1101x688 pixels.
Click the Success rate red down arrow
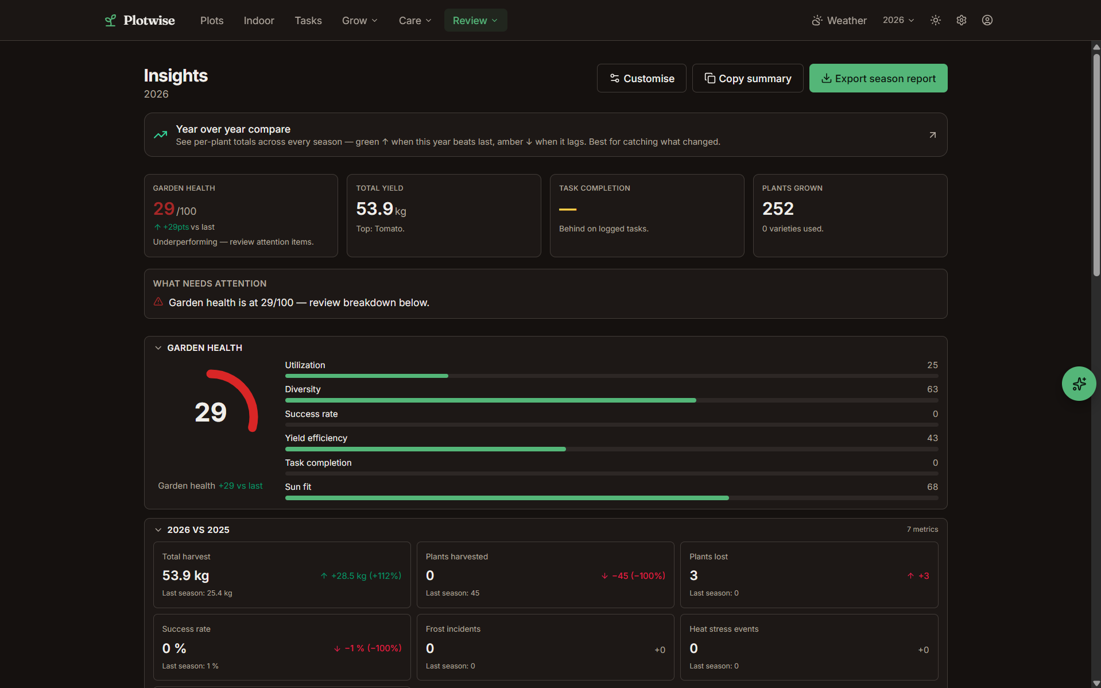(337, 649)
